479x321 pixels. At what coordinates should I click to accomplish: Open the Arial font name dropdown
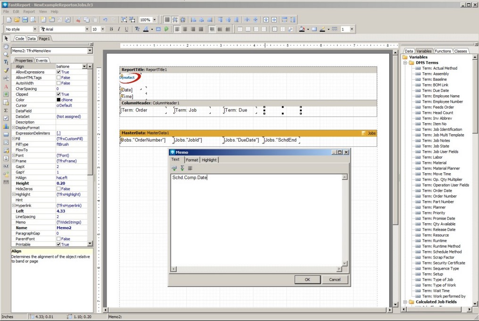click(87, 29)
